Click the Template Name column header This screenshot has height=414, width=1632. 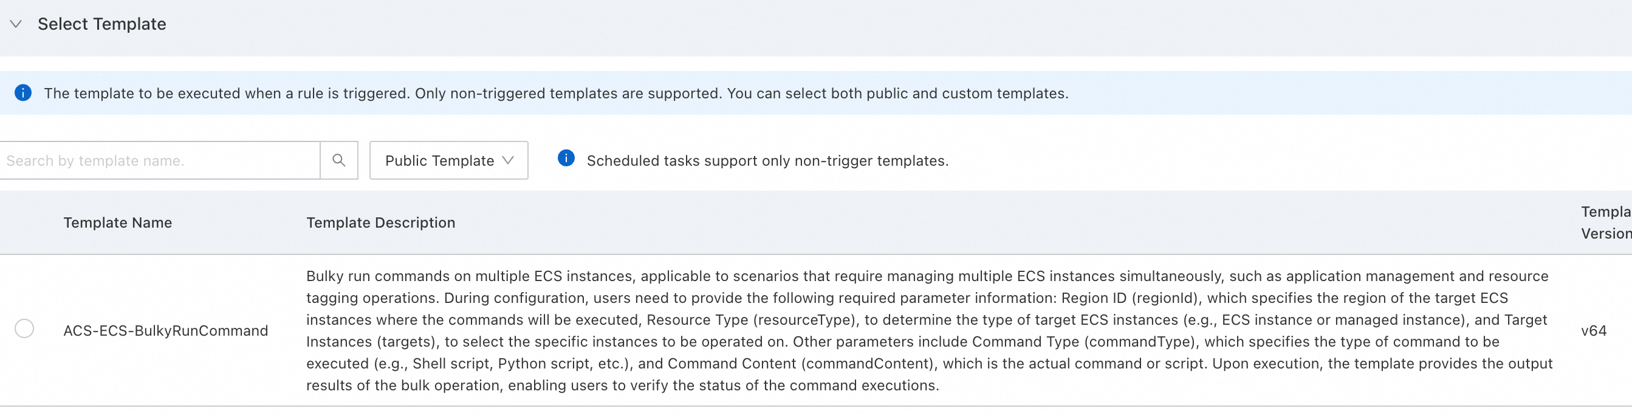click(117, 223)
